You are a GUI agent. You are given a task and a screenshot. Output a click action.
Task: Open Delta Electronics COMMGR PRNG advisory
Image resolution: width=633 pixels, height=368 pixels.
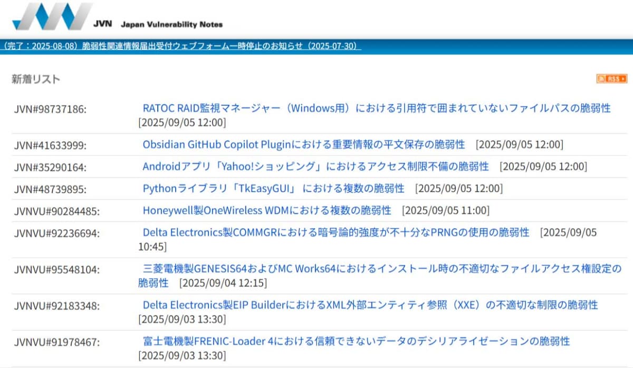[x=336, y=232]
